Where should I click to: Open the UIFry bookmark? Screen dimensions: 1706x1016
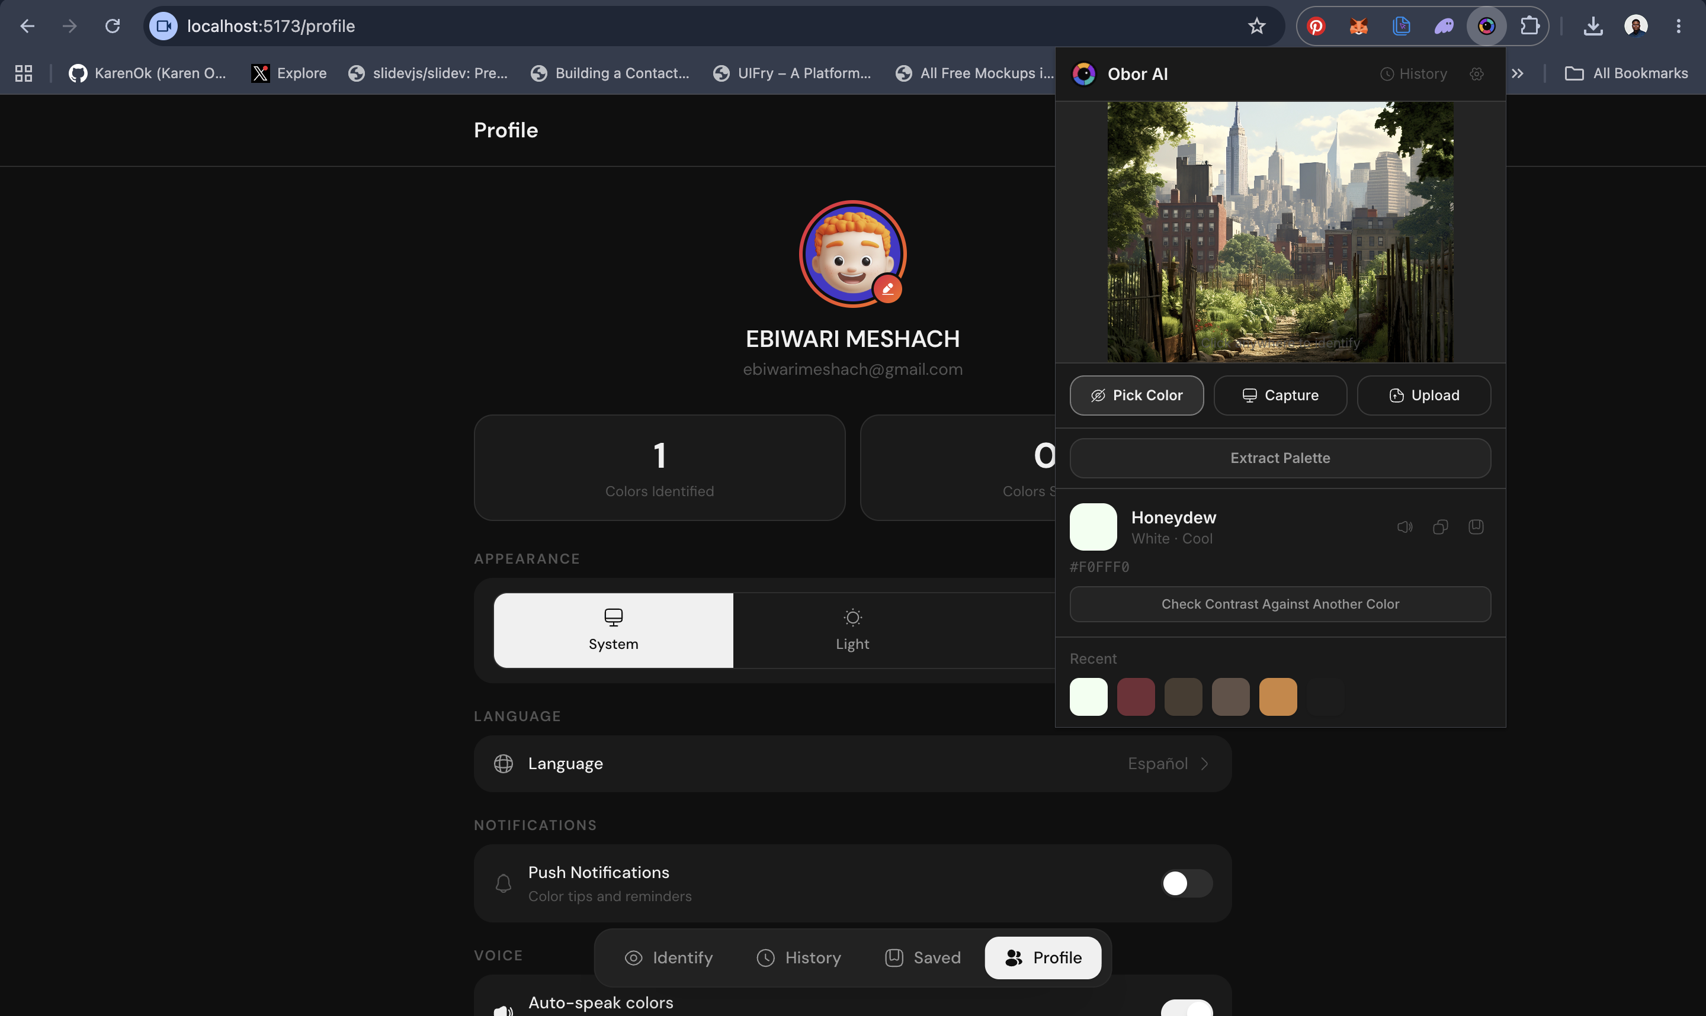[x=793, y=73]
